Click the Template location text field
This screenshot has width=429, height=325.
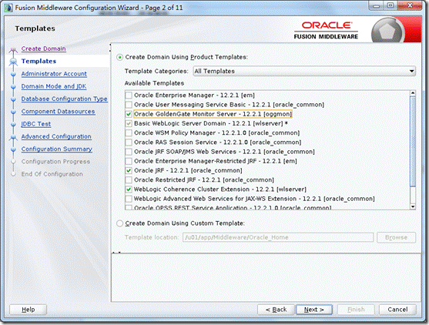278,237
